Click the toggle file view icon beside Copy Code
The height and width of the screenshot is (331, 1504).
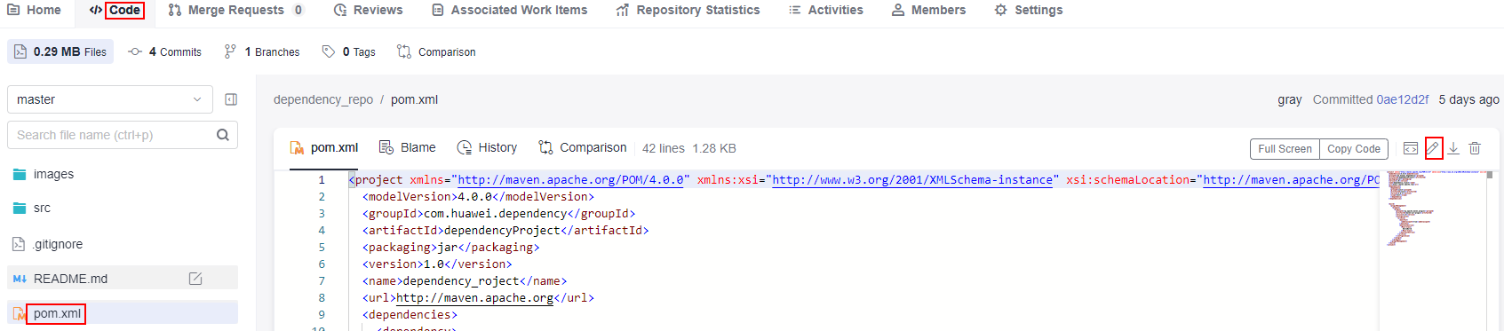(1411, 148)
